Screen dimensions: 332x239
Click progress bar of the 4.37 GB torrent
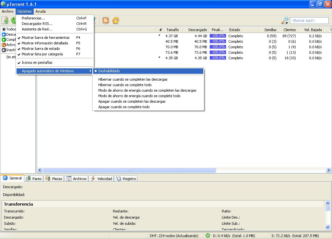218,36
